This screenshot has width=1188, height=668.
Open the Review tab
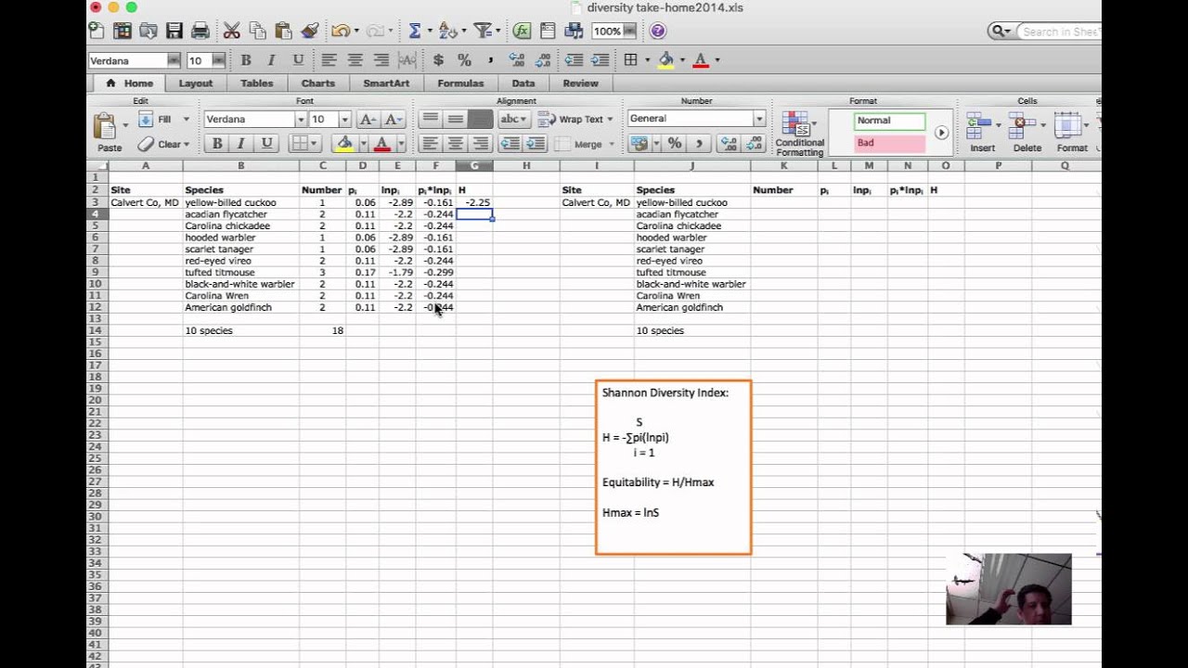pyautogui.click(x=580, y=83)
